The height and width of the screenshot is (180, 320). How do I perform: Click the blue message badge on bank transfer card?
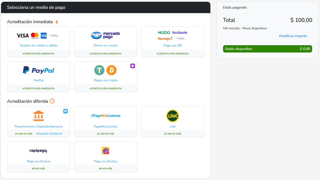[x=66, y=111]
